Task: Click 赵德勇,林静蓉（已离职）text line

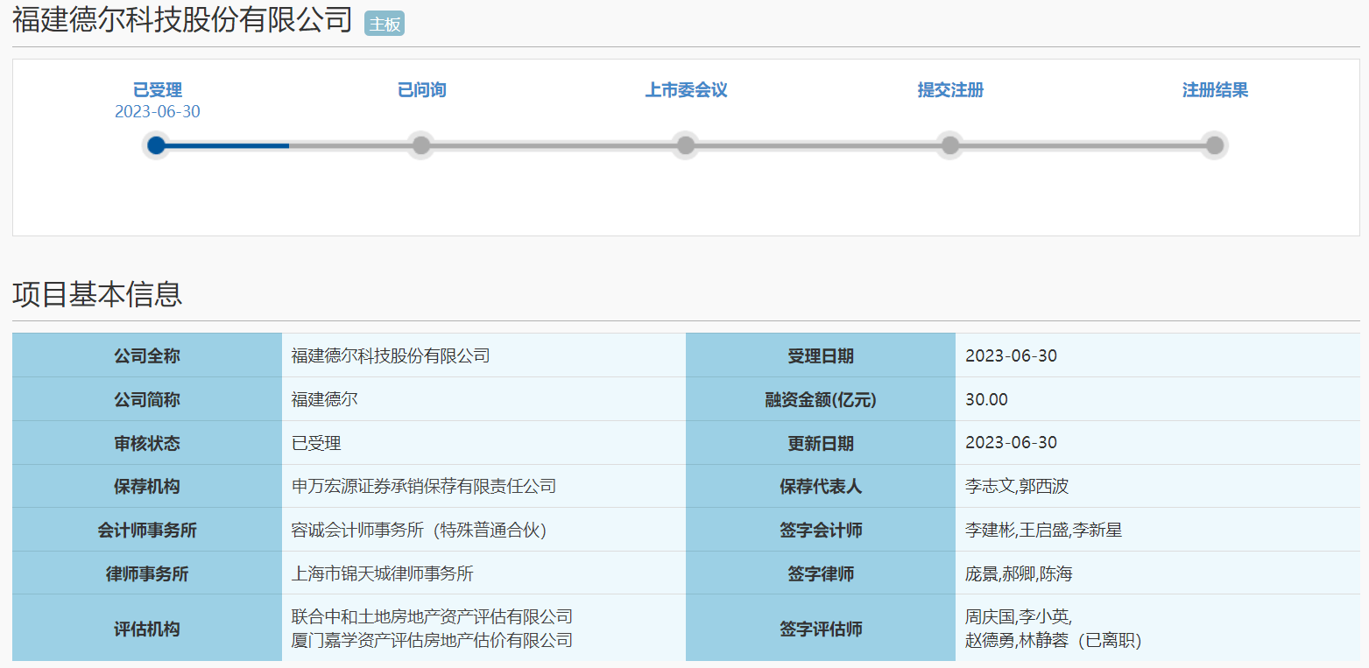Action: click(x=1053, y=641)
